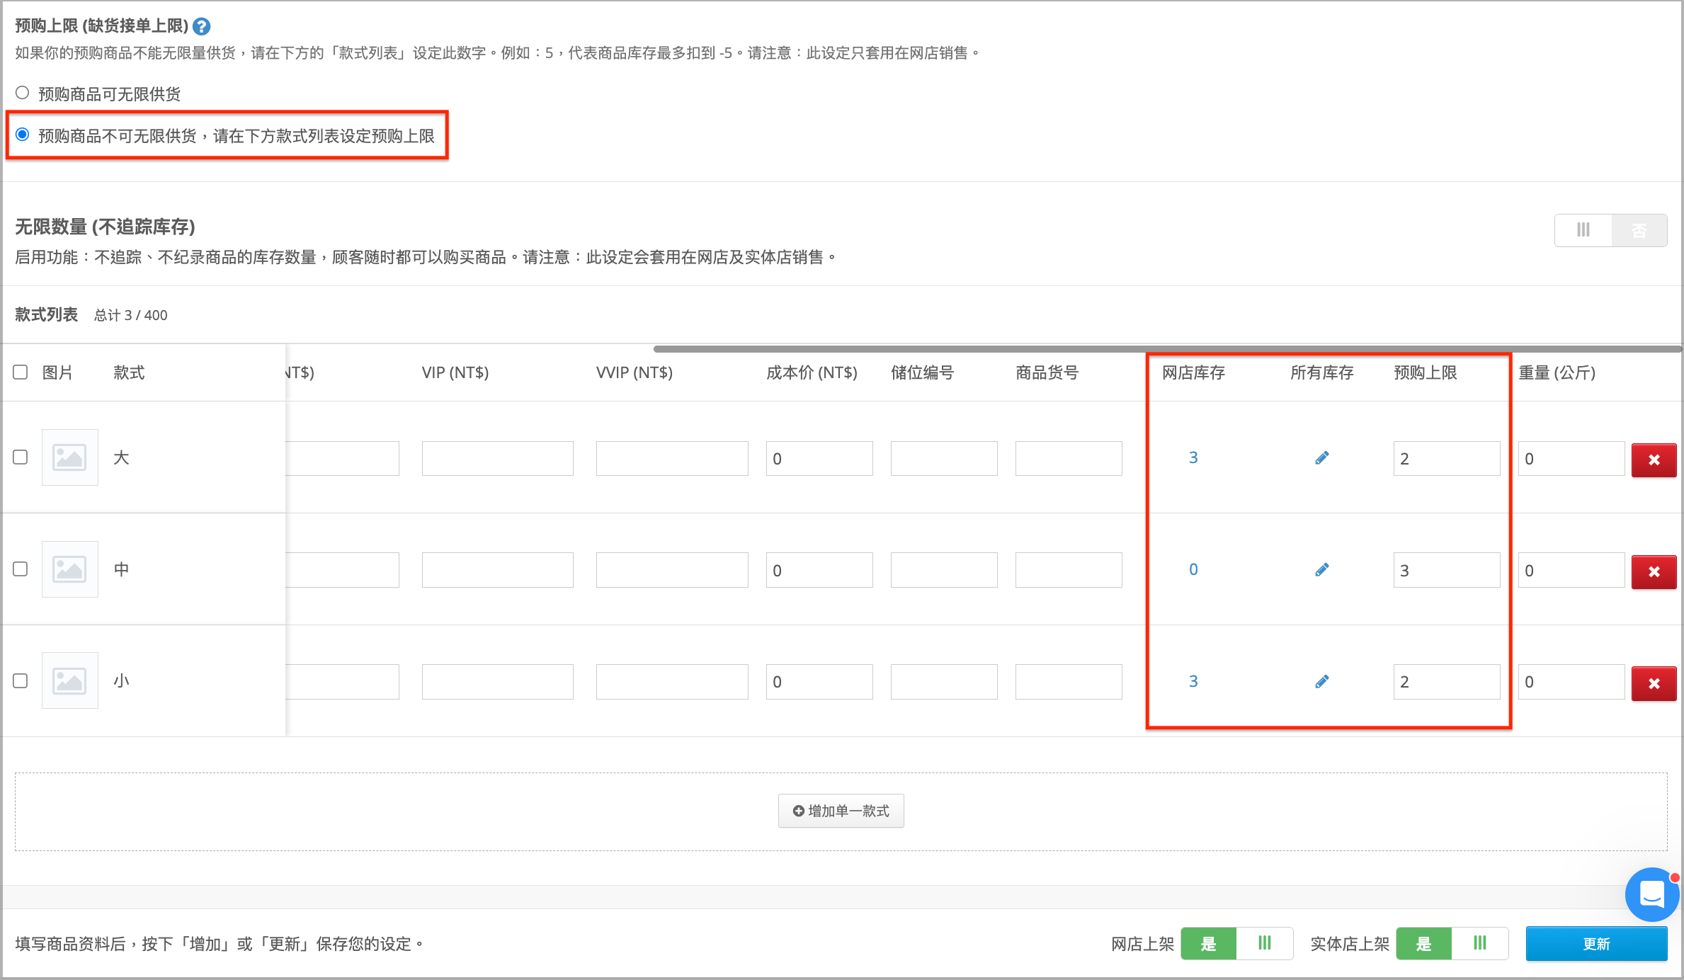Edit all inventory pencil for 大
Image resolution: width=1684 pixels, height=980 pixels.
point(1321,458)
